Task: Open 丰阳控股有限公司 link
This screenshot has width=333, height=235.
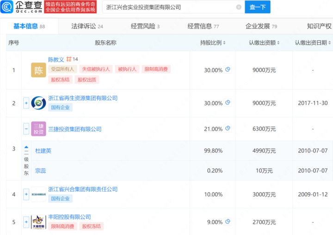Action: pyautogui.click(x=69, y=217)
